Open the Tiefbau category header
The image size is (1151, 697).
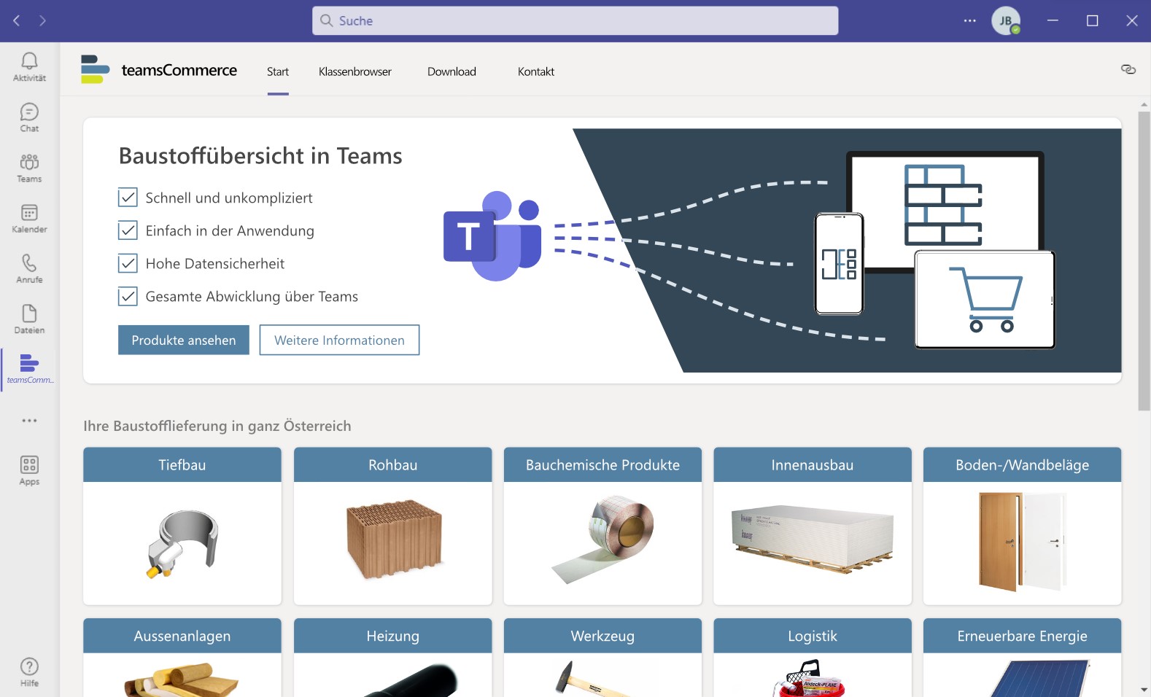pyautogui.click(x=182, y=465)
